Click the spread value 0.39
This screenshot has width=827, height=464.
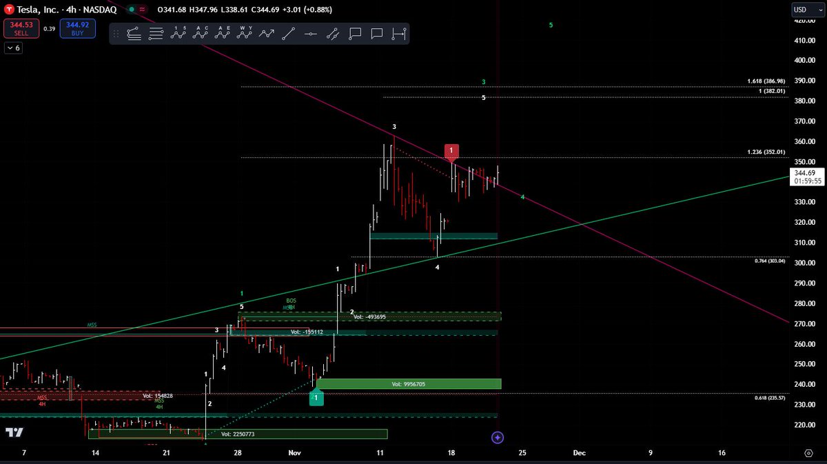pyautogui.click(x=49, y=29)
